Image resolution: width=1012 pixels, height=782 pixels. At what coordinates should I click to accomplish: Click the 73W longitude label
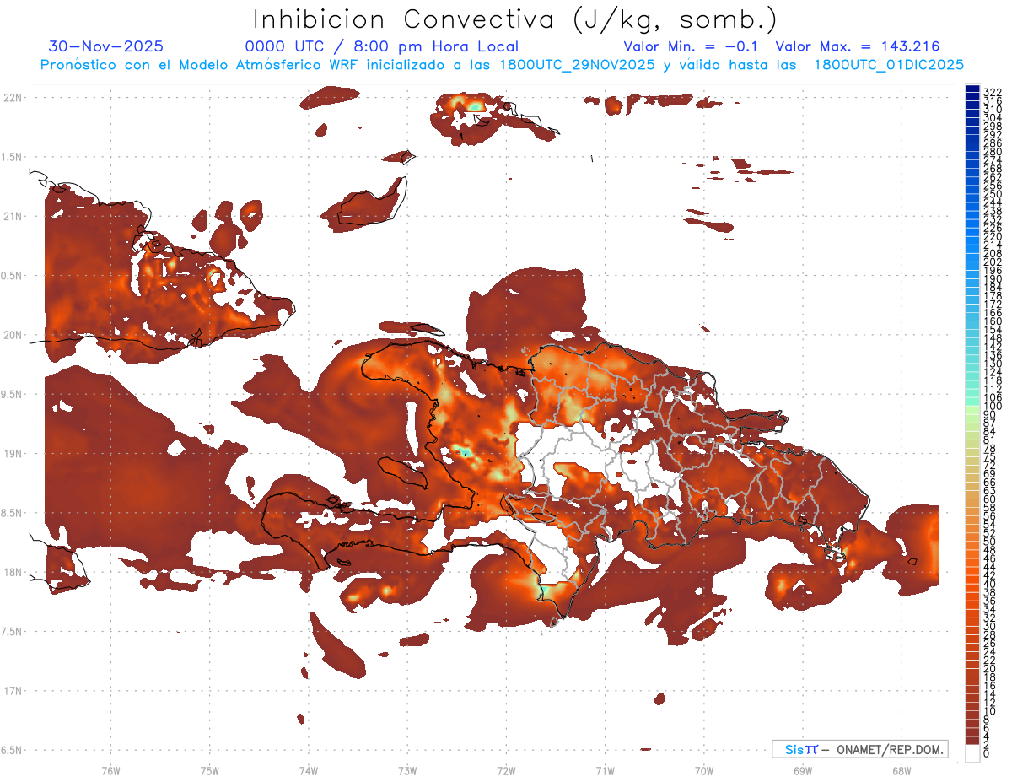tap(407, 770)
